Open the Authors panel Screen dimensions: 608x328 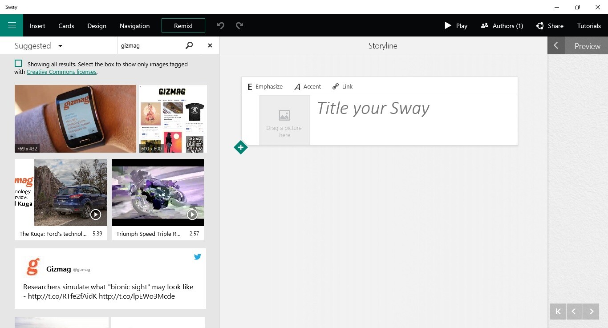pos(502,25)
